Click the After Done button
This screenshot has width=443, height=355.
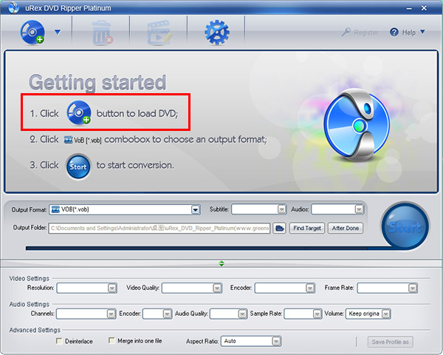(x=346, y=228)
